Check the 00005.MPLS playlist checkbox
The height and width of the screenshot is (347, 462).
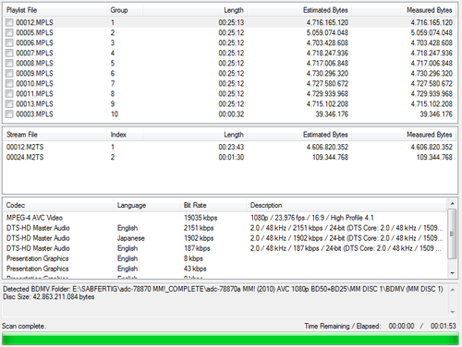click(x=9, y=32)
